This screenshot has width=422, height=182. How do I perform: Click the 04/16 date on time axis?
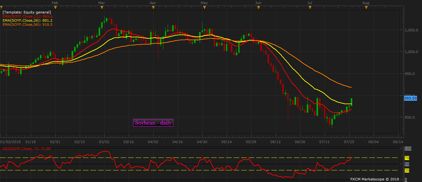coord(178,142)
